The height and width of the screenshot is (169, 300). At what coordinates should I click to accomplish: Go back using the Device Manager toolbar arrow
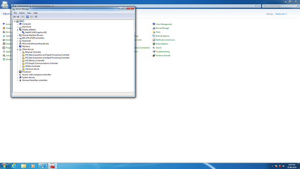click(x=14, y=17)
